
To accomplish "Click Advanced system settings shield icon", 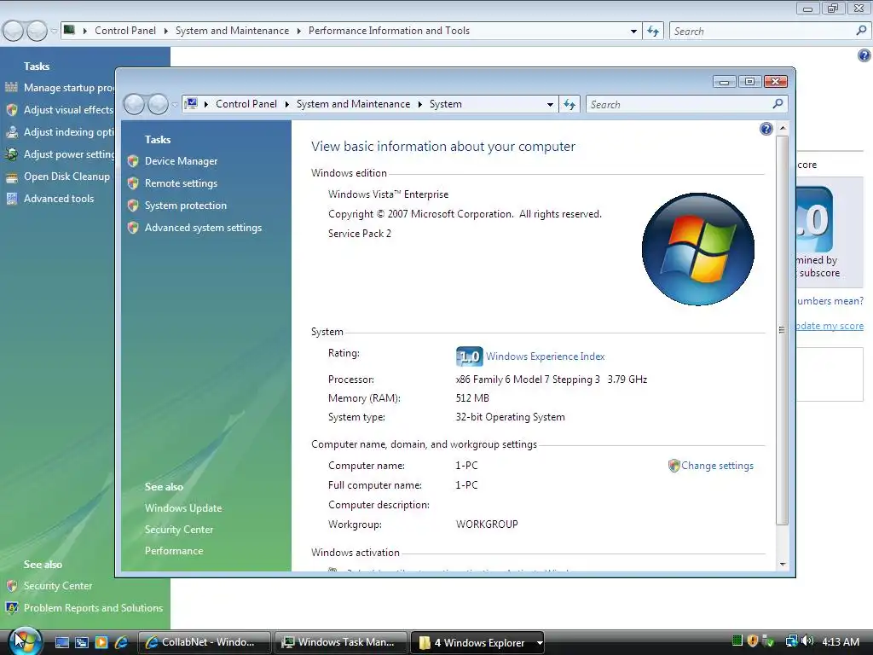I will [133, 228].
